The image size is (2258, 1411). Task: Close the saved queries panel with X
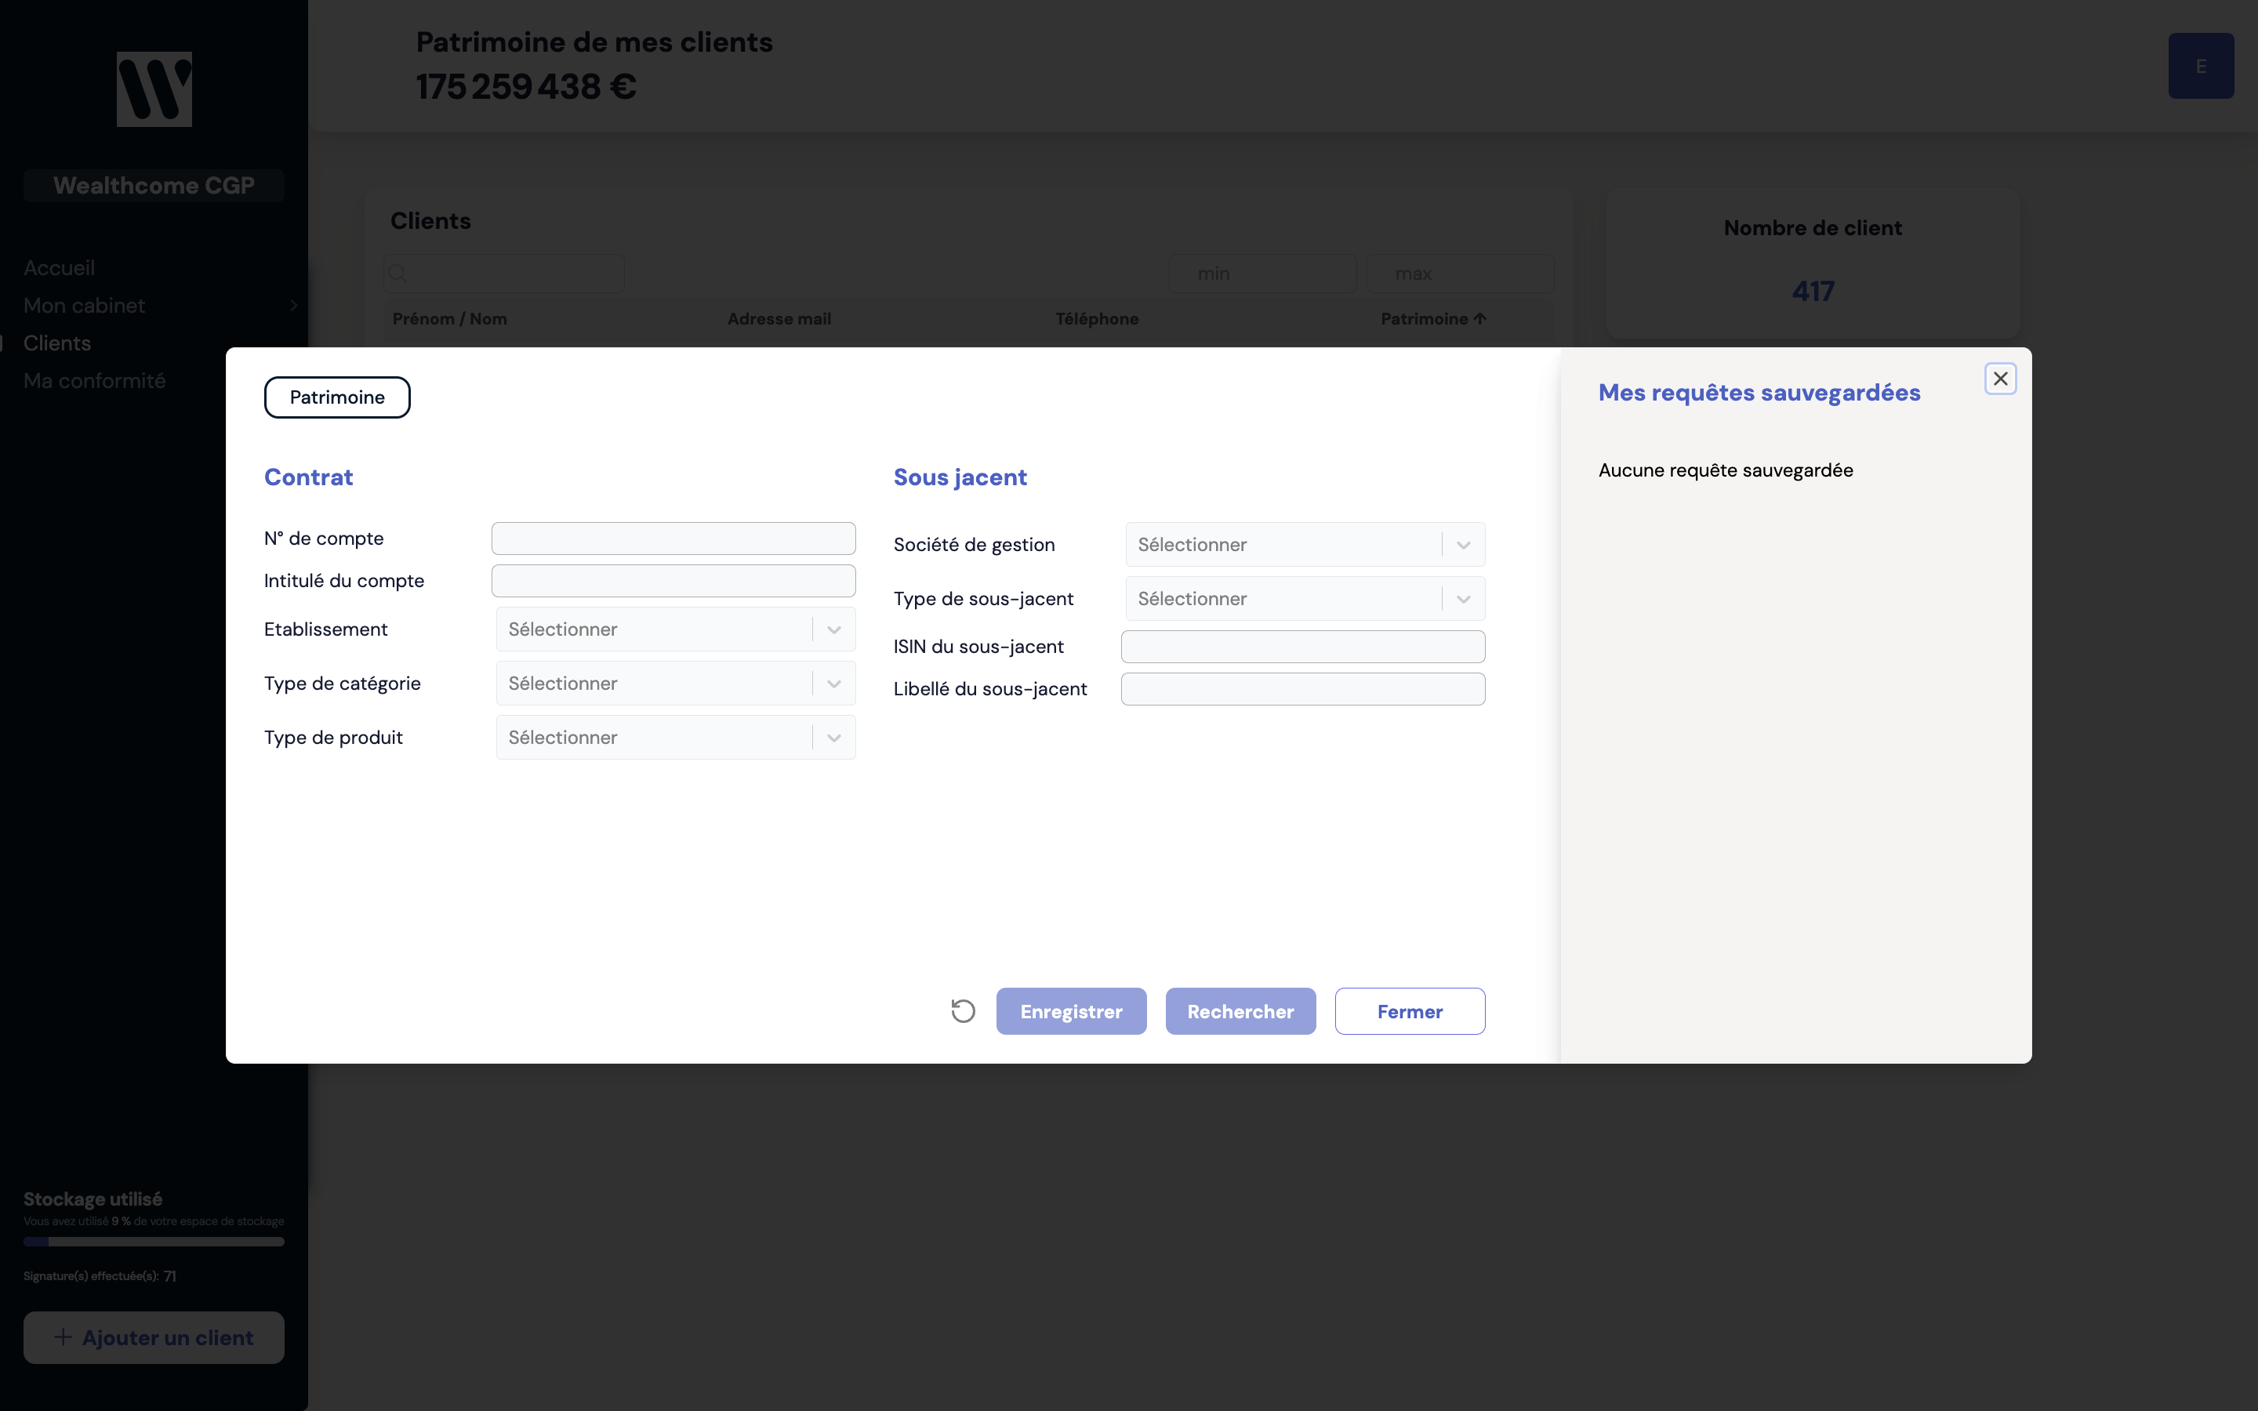pyautogui.click(x=2001, y=379)
